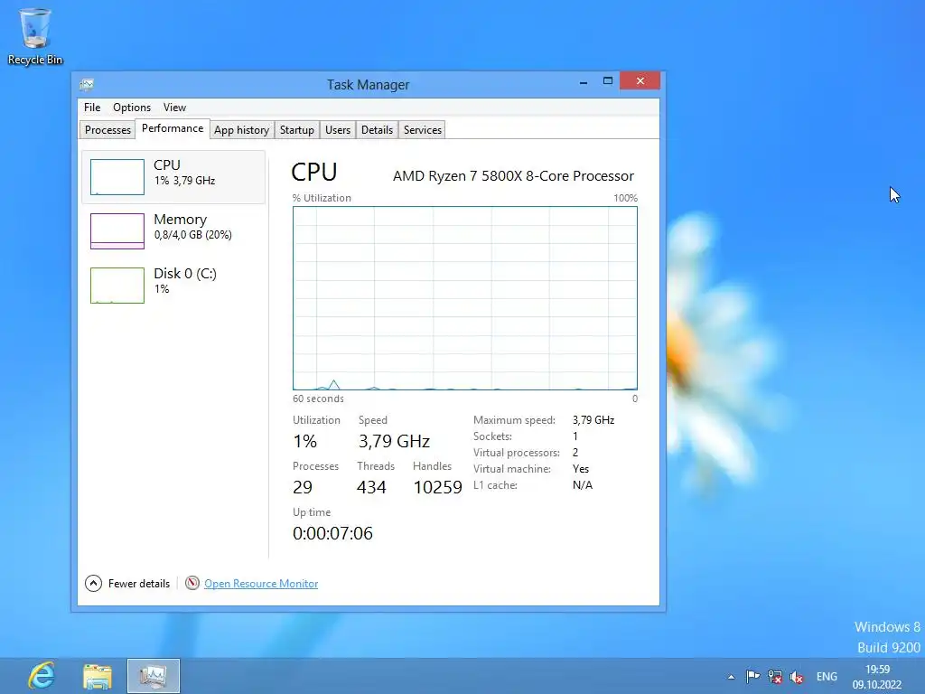Click the L1 cache N/A value
This screenshot has width=925, height=694.
tap(583, 485)
